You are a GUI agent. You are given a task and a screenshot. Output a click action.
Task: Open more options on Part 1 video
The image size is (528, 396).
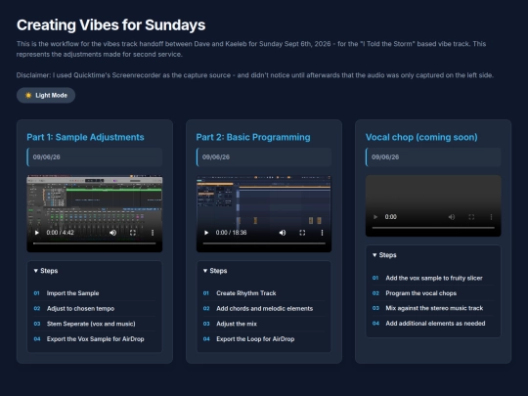pos(153,233)
